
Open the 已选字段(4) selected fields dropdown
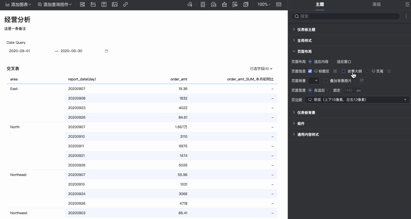point(261,68)
